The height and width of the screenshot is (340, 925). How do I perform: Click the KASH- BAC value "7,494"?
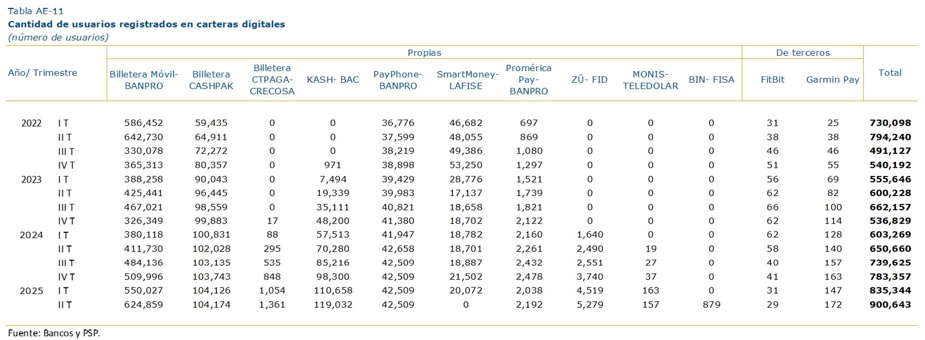coord(333,179)
